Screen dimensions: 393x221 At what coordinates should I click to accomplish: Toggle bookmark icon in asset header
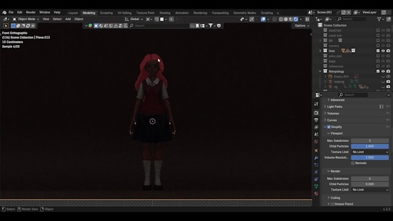(197, 25)
